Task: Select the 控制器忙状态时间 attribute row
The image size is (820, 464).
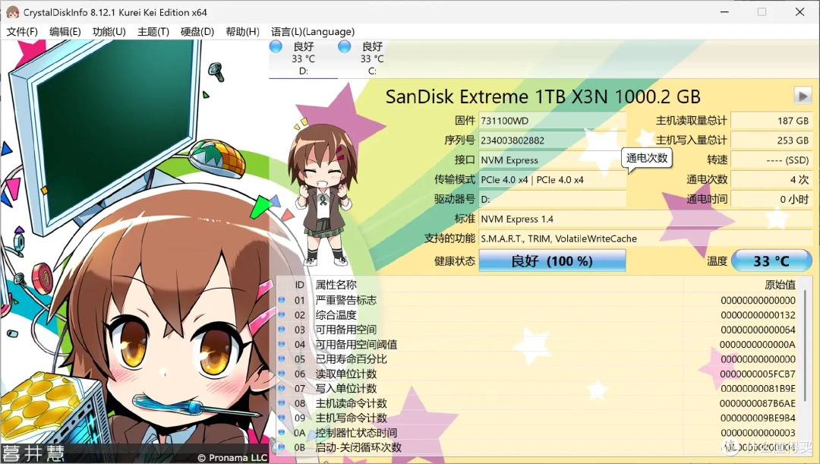Action: (x=538, y=433)
